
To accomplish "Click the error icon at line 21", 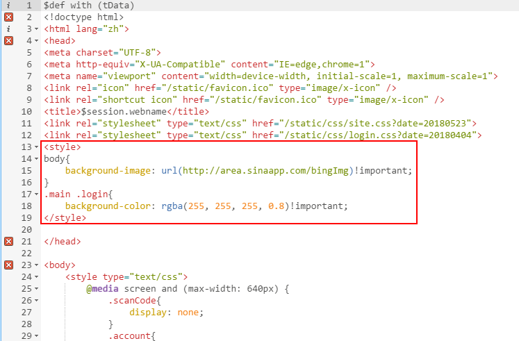I will [x=8, y=242].
